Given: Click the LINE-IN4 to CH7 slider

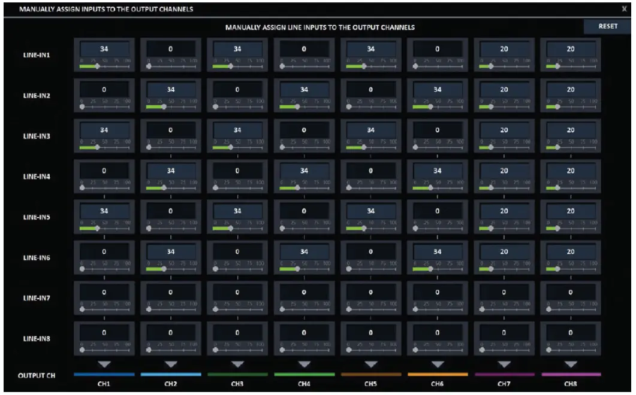Looking at the screenshot, I should (504, 187).
